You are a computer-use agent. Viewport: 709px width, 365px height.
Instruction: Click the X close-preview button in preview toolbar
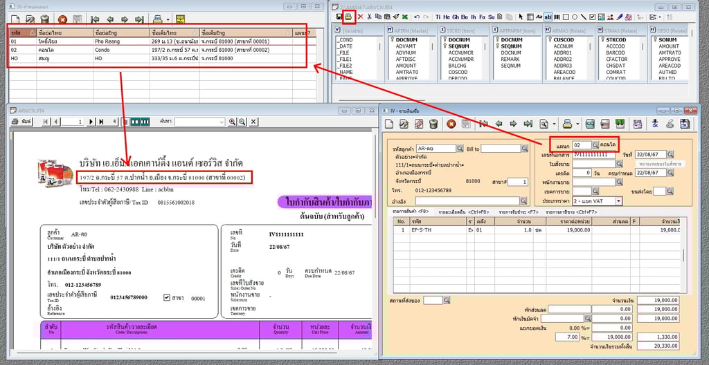click(253, 122)
